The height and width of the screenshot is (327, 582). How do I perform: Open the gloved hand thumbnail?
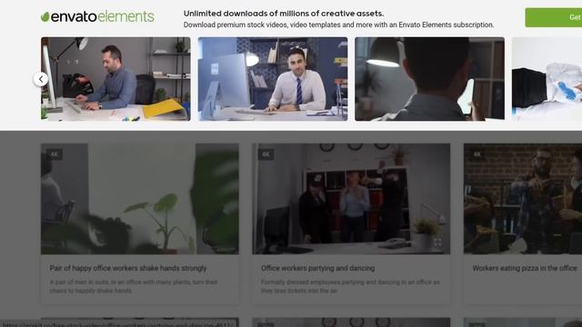tap(547, 79)
